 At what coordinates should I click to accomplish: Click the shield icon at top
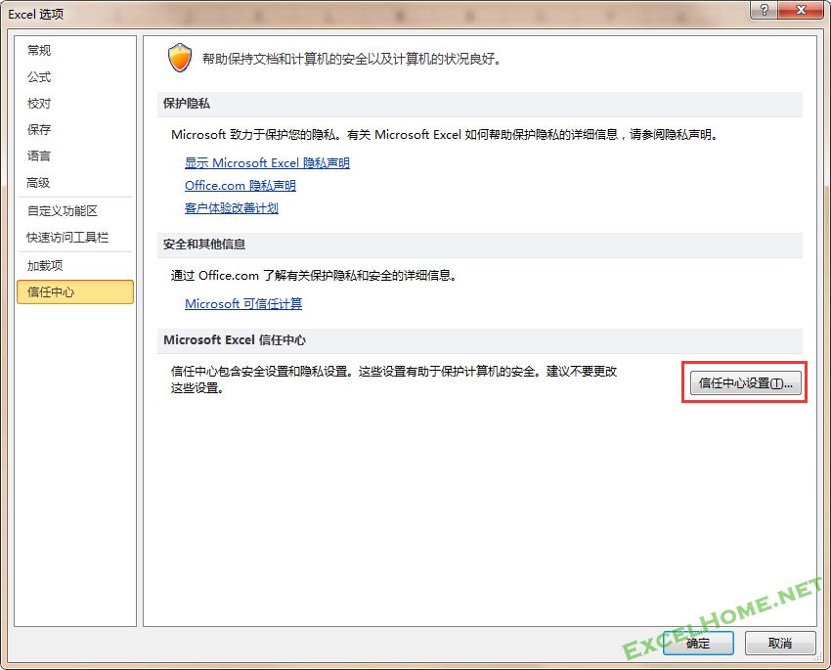pyautogui.click(x=180, y=58)
